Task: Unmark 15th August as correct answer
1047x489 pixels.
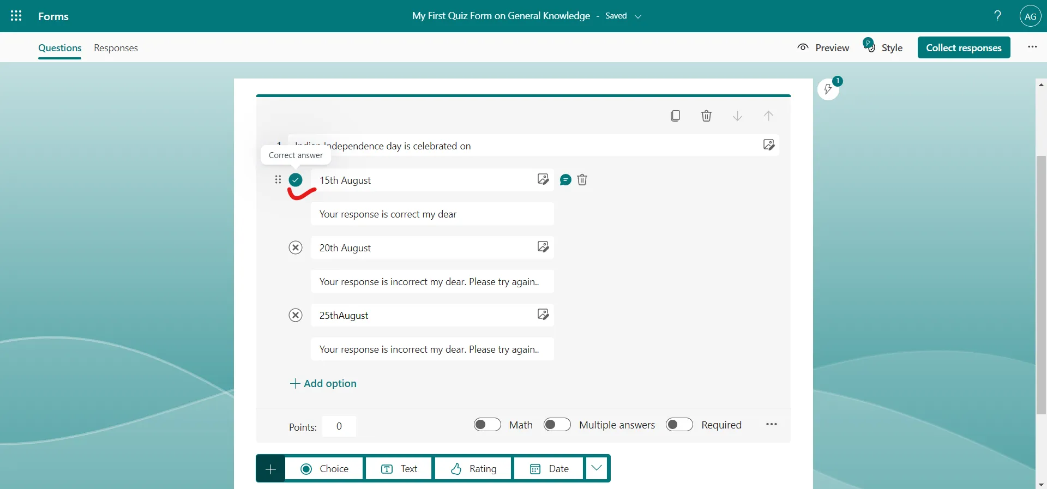Action: pyautogui.click(x=296, y=180)
